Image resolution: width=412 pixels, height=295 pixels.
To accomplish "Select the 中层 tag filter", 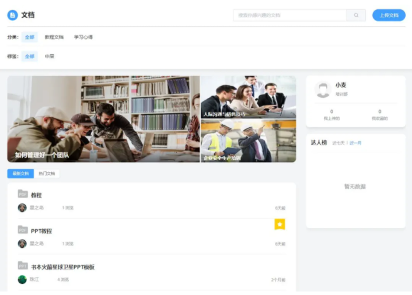I will [x=50, y=57].
